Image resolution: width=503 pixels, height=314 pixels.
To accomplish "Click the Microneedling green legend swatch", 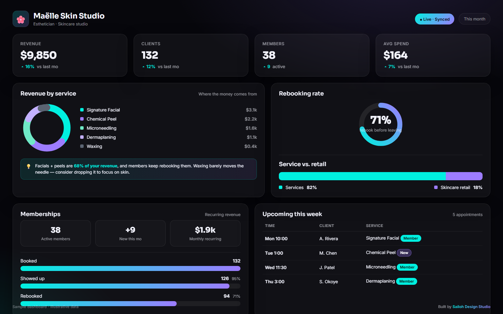I will [x=82, y=128].
